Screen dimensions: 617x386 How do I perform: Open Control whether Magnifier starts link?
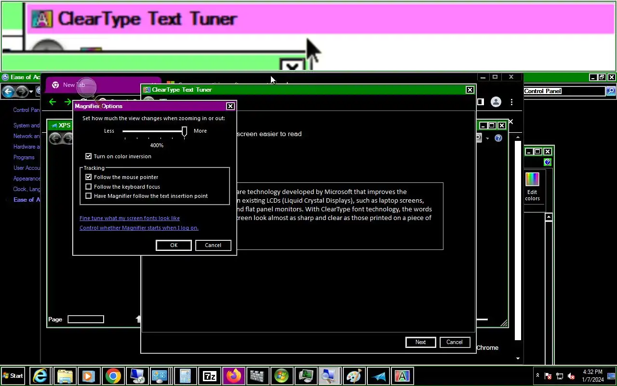coord(139,228)
